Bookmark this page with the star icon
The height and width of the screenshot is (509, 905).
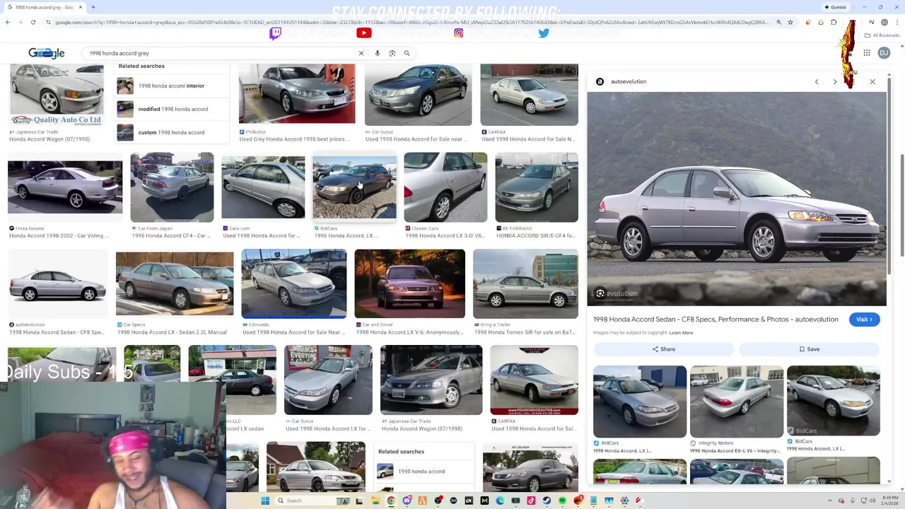pos(790,22)
